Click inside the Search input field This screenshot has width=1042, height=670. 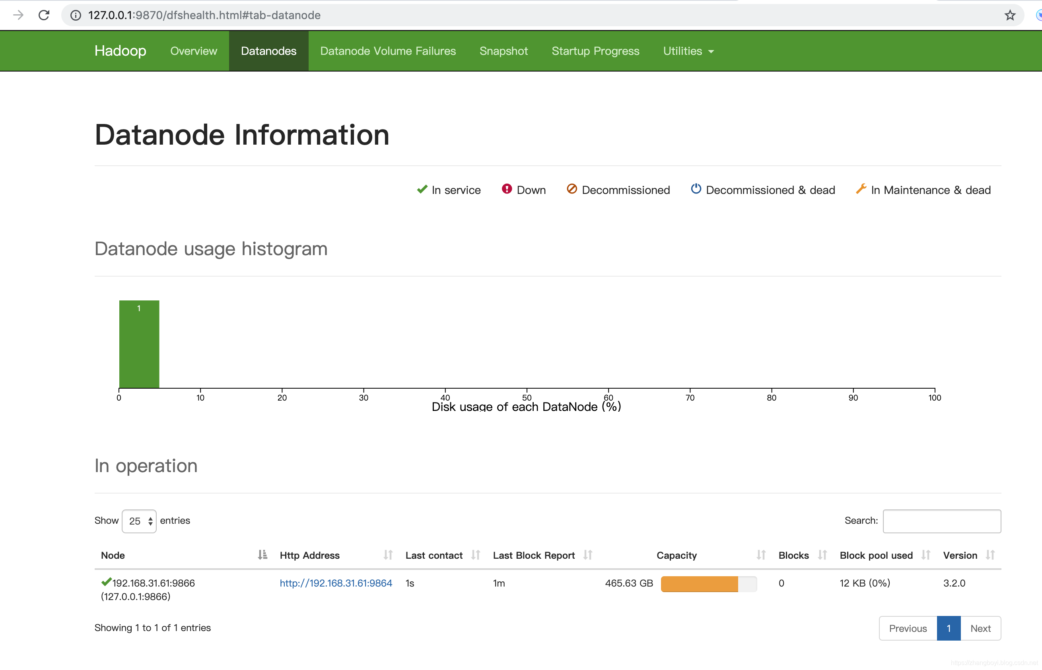click(942, 521)
